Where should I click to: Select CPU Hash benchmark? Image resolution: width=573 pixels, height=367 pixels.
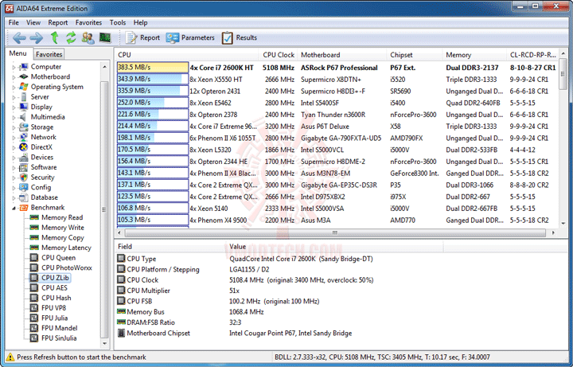(56, 298)
